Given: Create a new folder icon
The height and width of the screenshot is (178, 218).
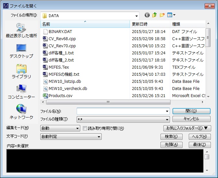Looking at the screenshot, I should [162, 15].
